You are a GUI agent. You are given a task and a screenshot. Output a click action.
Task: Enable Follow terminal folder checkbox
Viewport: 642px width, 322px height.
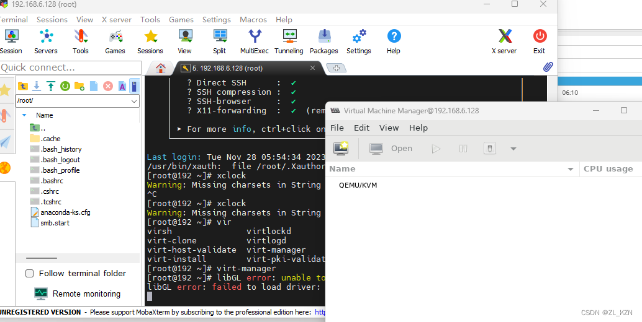[29, 274]
